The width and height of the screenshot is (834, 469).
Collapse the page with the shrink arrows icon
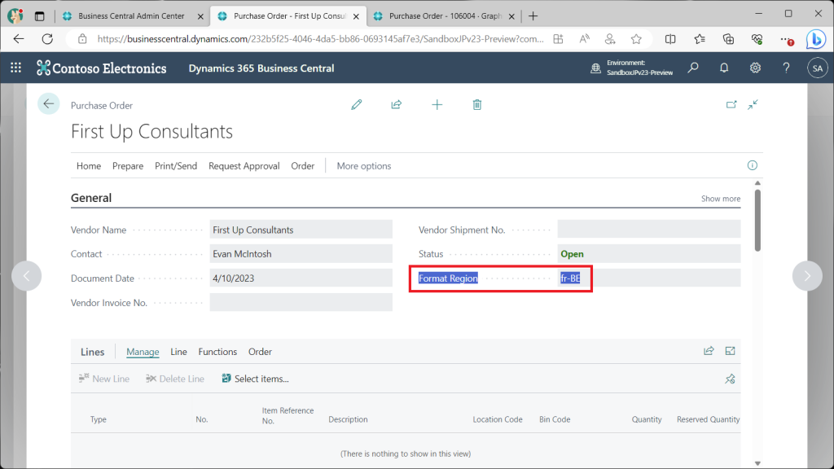click(x=753, y=105)
